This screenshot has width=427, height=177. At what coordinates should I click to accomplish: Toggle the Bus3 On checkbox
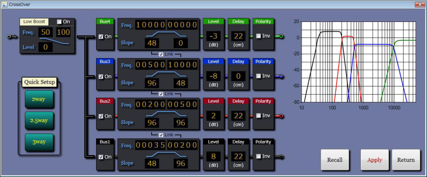click(101, 77)
